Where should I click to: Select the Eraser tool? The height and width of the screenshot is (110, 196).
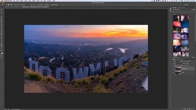(x=2, y=29)
